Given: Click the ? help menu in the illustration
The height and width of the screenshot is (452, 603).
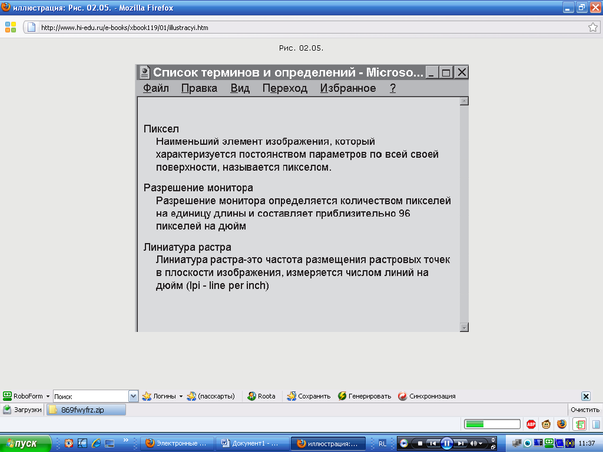Looking at the screenshot, I should 393,88.
